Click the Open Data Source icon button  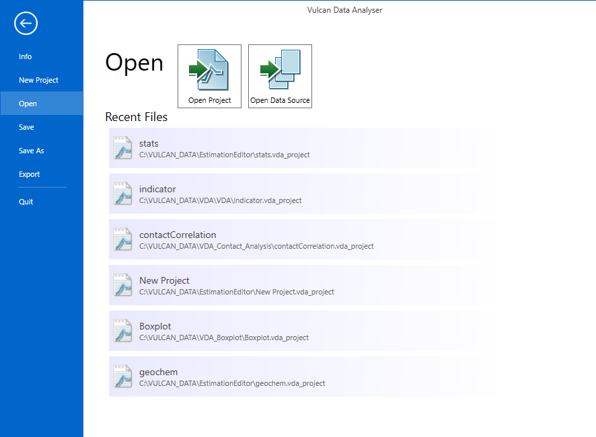click(x=280, y=77)
